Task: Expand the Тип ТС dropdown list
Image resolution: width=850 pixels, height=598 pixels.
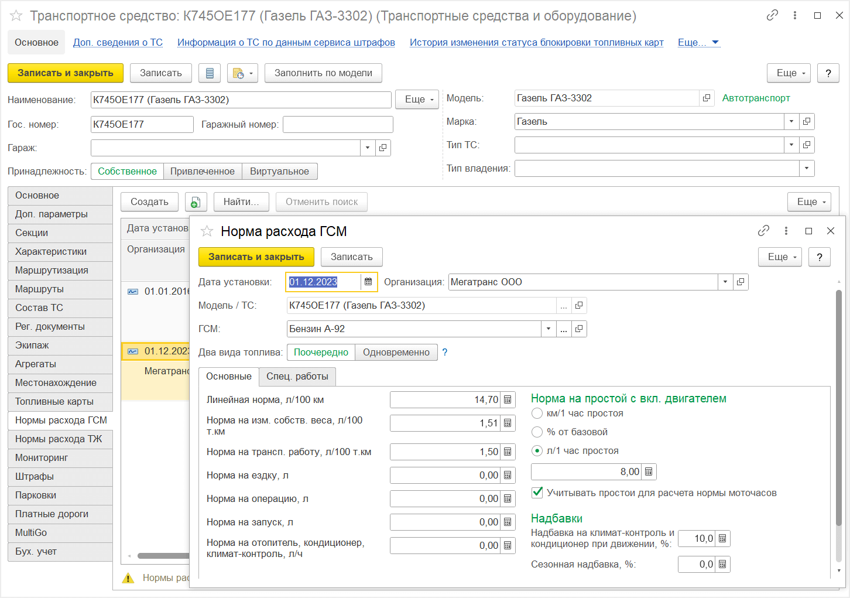Action: pyautogui.click(x=791, y=145)
